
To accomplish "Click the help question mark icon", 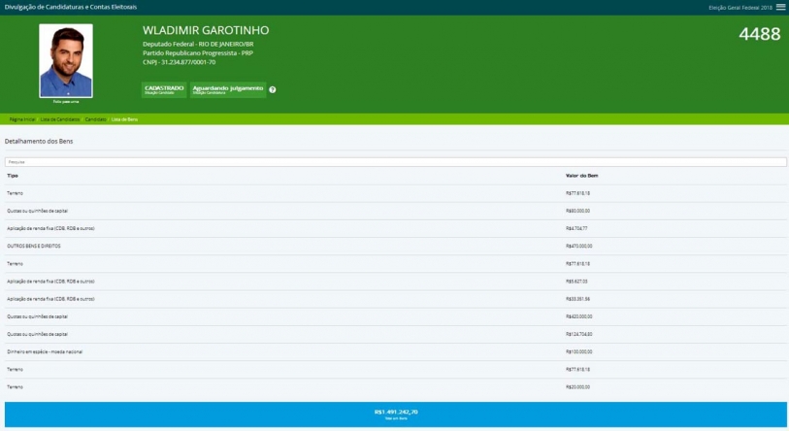I will point(273,89).
